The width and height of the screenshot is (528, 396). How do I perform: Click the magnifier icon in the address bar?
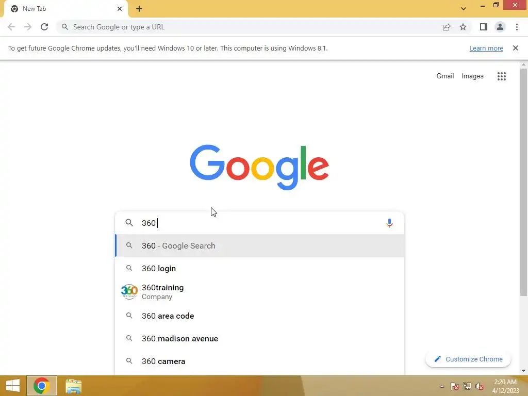(64, 27)
